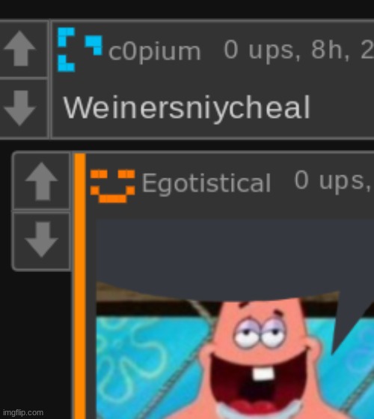Click Egotistical's orange smiley avatar icon
The width and height of the screenshot is (374, 419).
click(113, 186)
